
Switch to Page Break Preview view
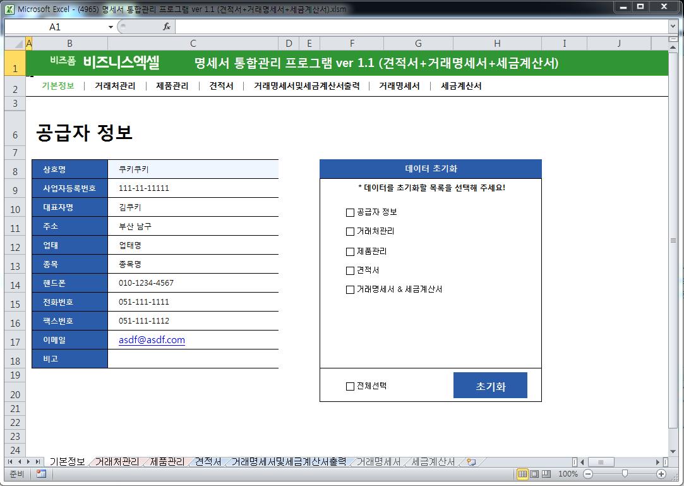tap(546, 474)
